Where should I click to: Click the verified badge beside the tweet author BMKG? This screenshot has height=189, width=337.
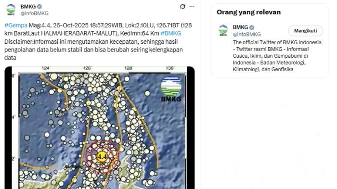pos(39,6)
